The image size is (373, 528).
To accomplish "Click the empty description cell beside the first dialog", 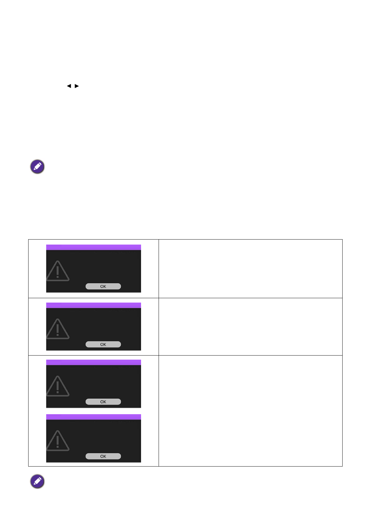I will [x=250, y=268].
